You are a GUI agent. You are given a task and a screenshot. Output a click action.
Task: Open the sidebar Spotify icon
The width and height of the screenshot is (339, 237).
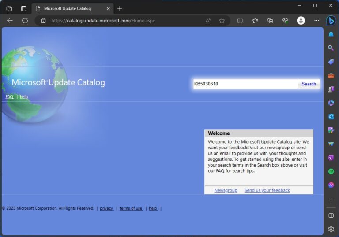331,171
